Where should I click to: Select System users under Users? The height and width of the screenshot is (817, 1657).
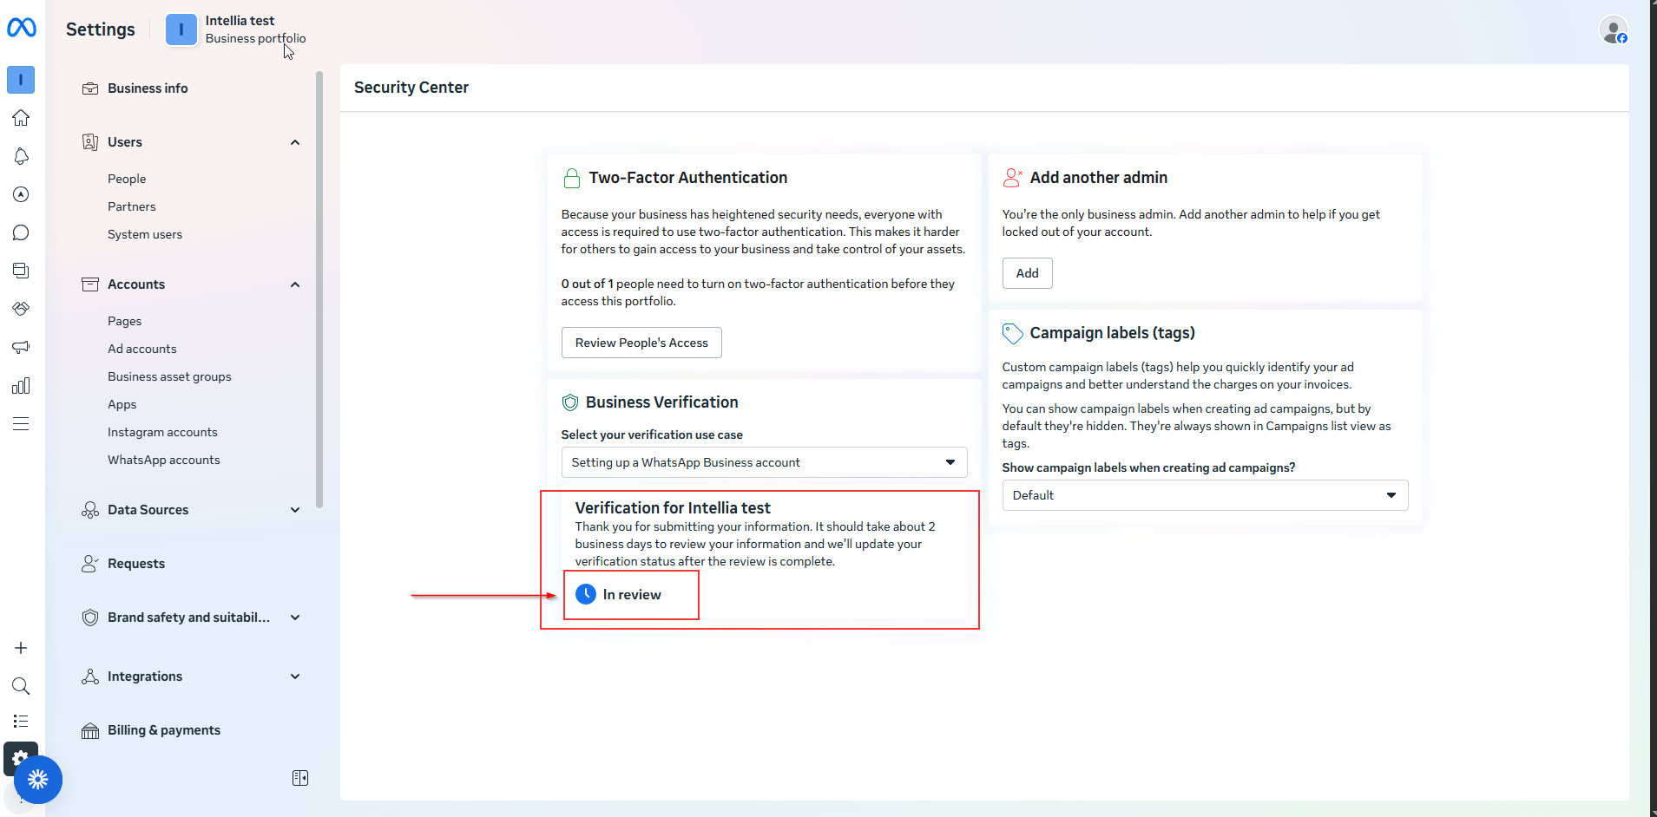[145, 234]
